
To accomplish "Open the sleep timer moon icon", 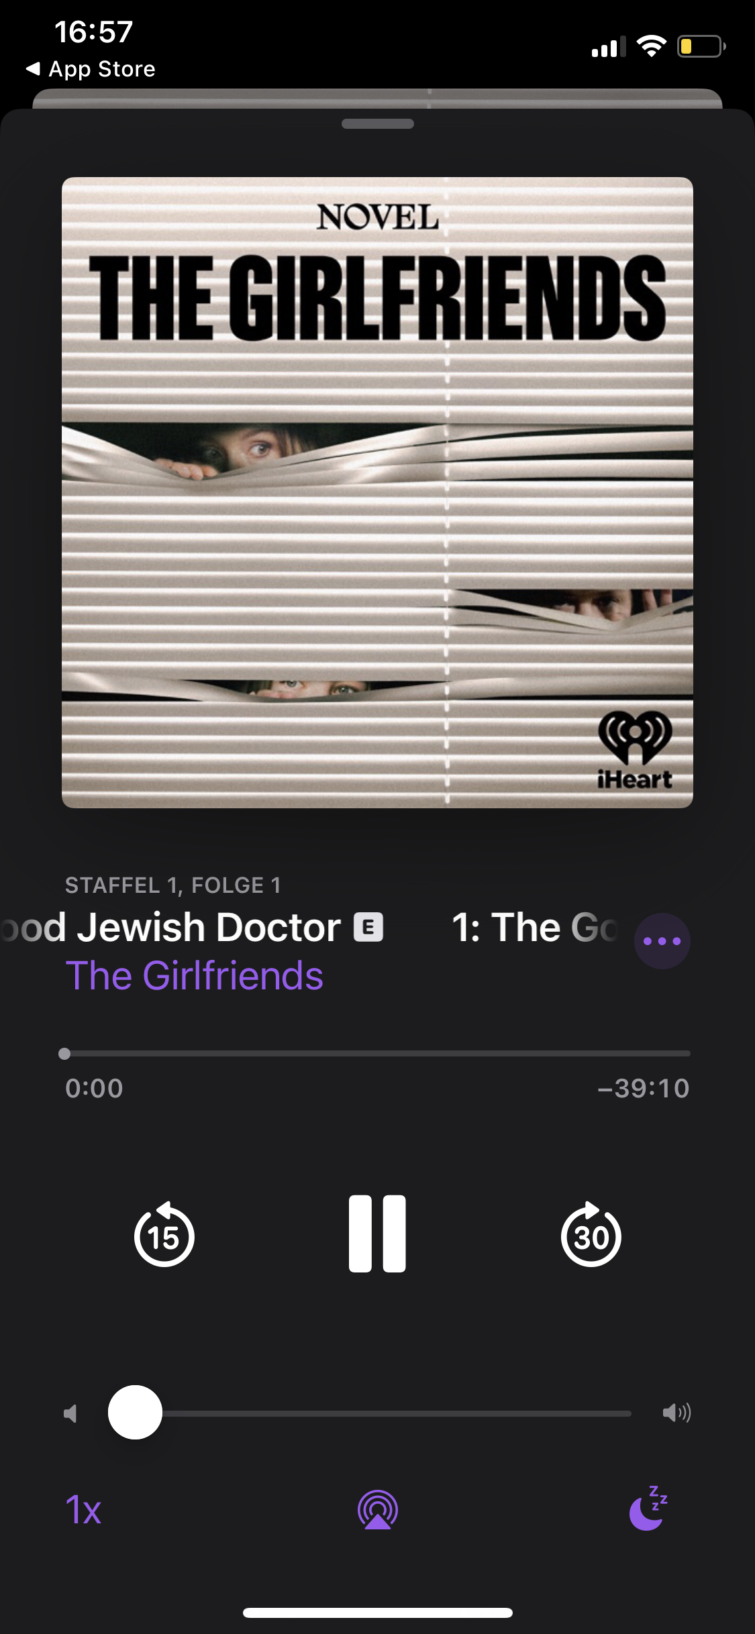I will coord(648,1509).
